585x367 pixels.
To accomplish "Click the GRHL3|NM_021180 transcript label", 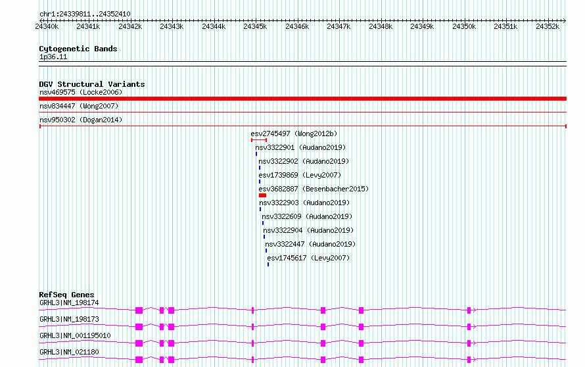I will (69, 352).
